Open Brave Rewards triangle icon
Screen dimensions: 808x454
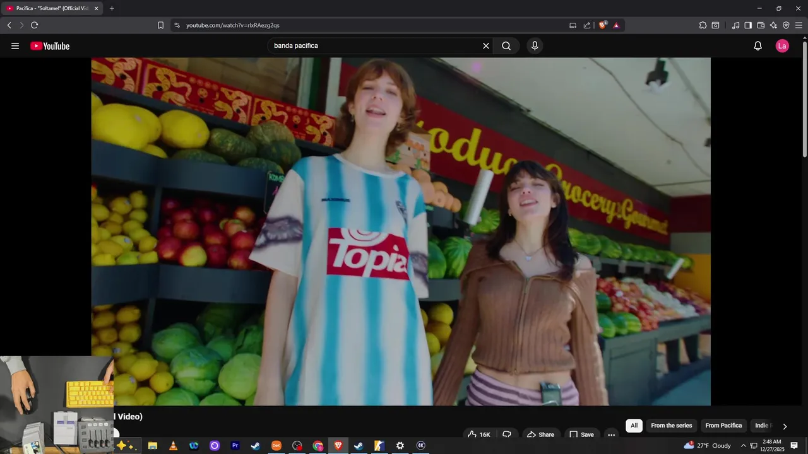coord(616,25)
